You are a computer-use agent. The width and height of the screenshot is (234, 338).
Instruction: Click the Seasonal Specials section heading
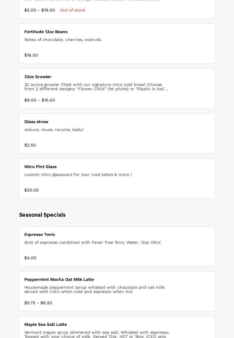[42, 215]
